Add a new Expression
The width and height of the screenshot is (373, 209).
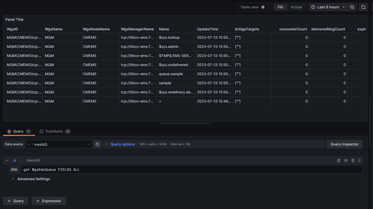point(49,201)
